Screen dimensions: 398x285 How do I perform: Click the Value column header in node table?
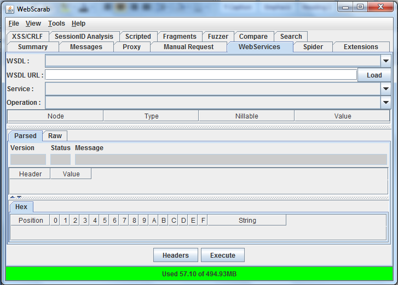point(342,116)
